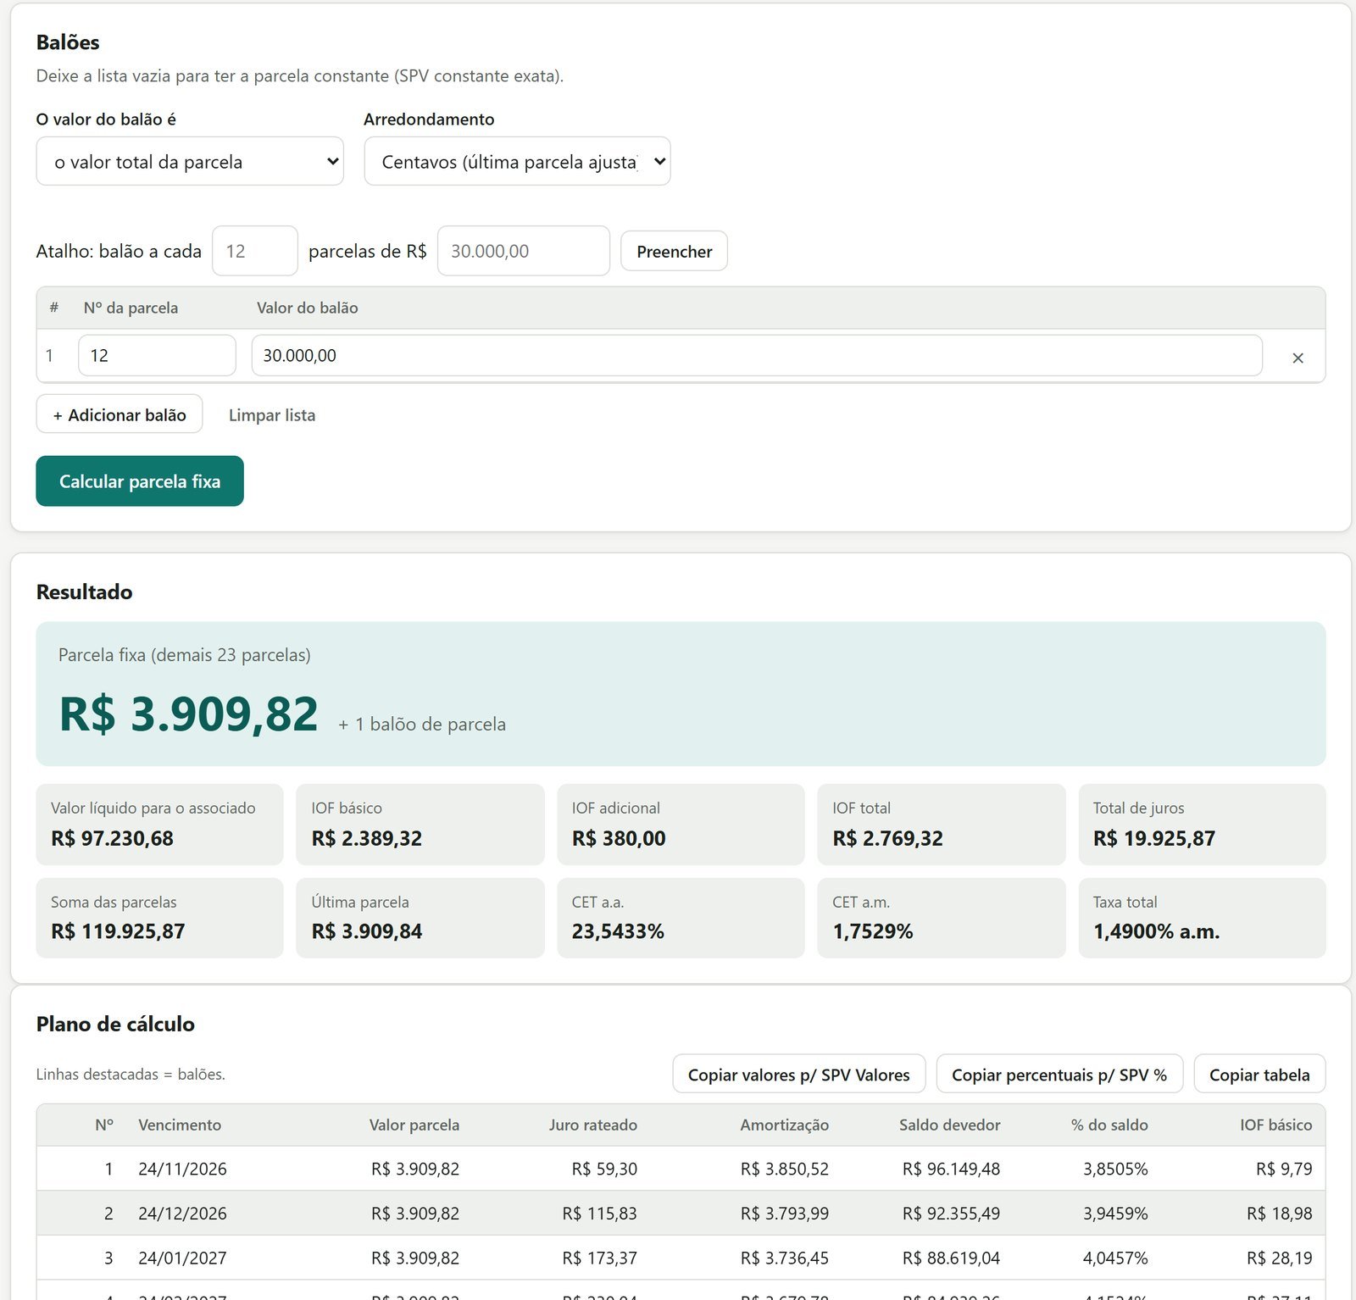Click IOF básico R$ 28,19 in row 3
This screenshot has height=1300, width=1356.
pos(1279,1258)
